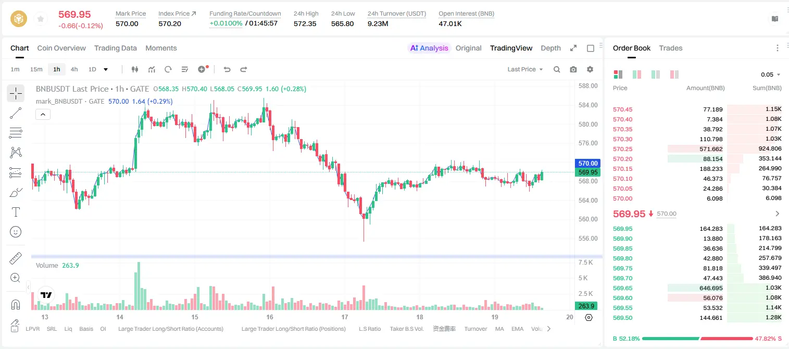
Task: Expand more timeframe options arrow
Action: click(106, 69)
